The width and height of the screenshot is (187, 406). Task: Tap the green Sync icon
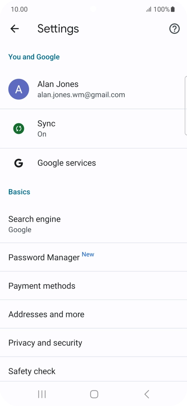[x=19, y=128]
